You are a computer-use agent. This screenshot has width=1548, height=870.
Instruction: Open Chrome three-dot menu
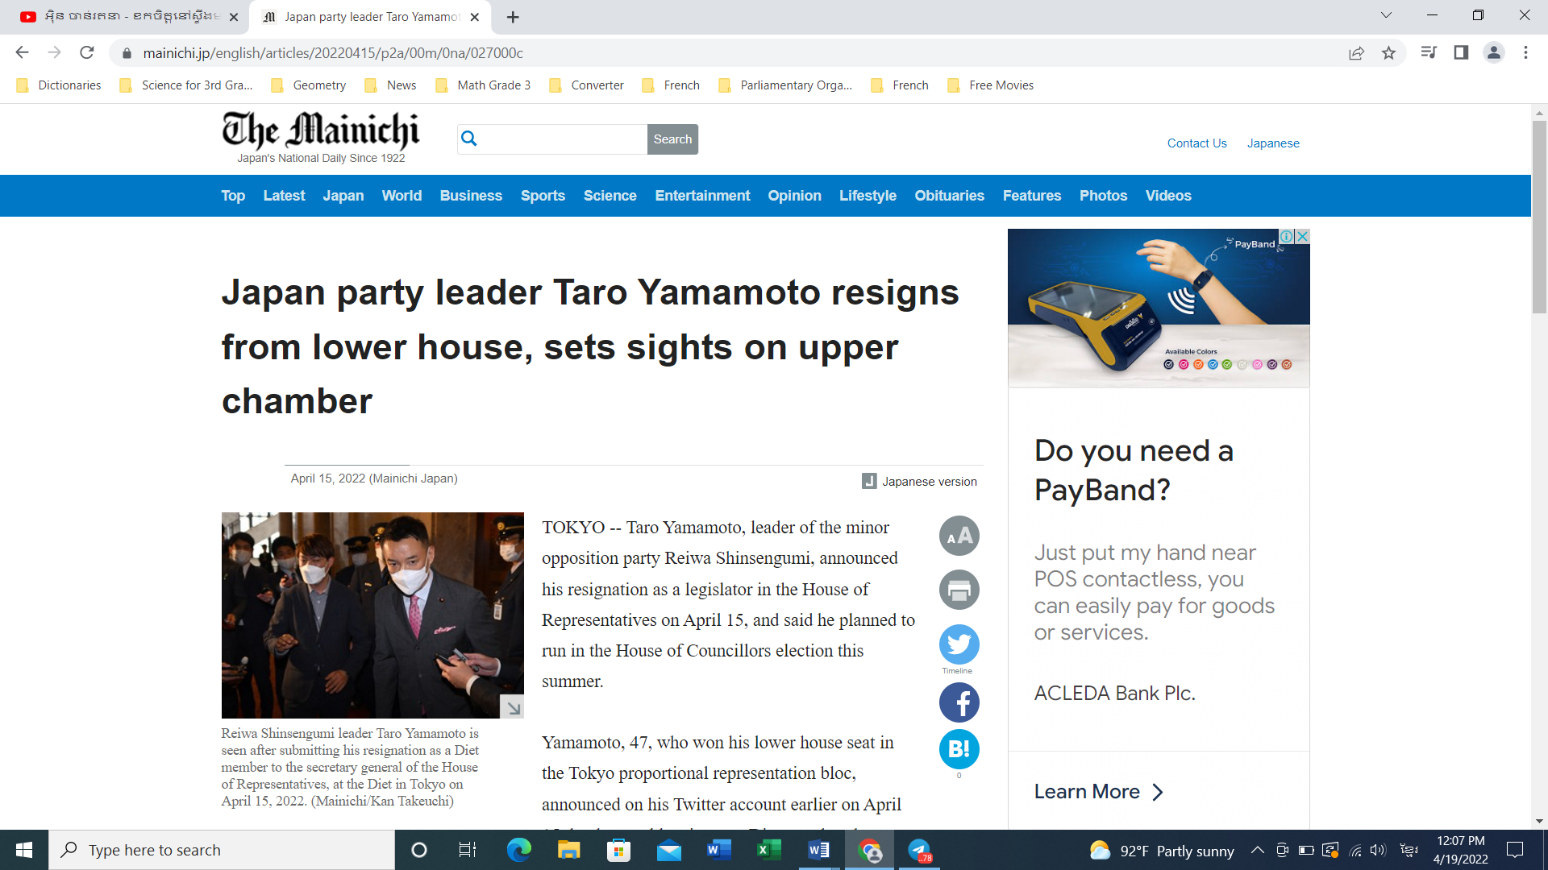click(1525, 52)
